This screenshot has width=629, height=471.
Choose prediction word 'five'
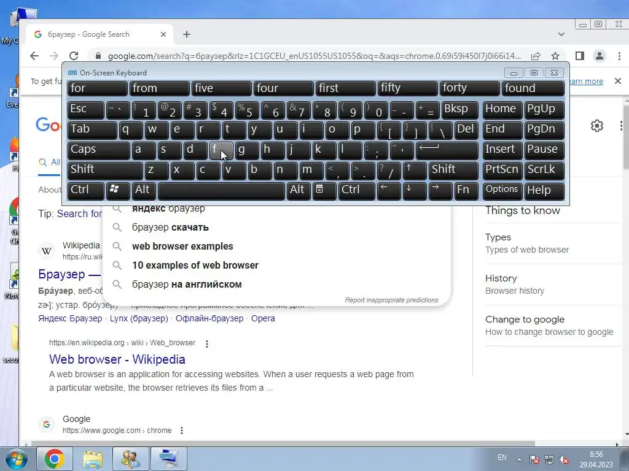click(x=221, y=88)
